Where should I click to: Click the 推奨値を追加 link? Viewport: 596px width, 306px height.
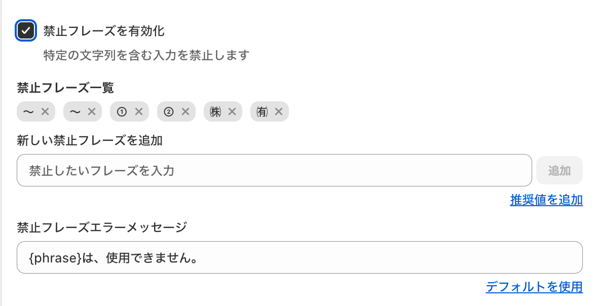tap(546, 200)
